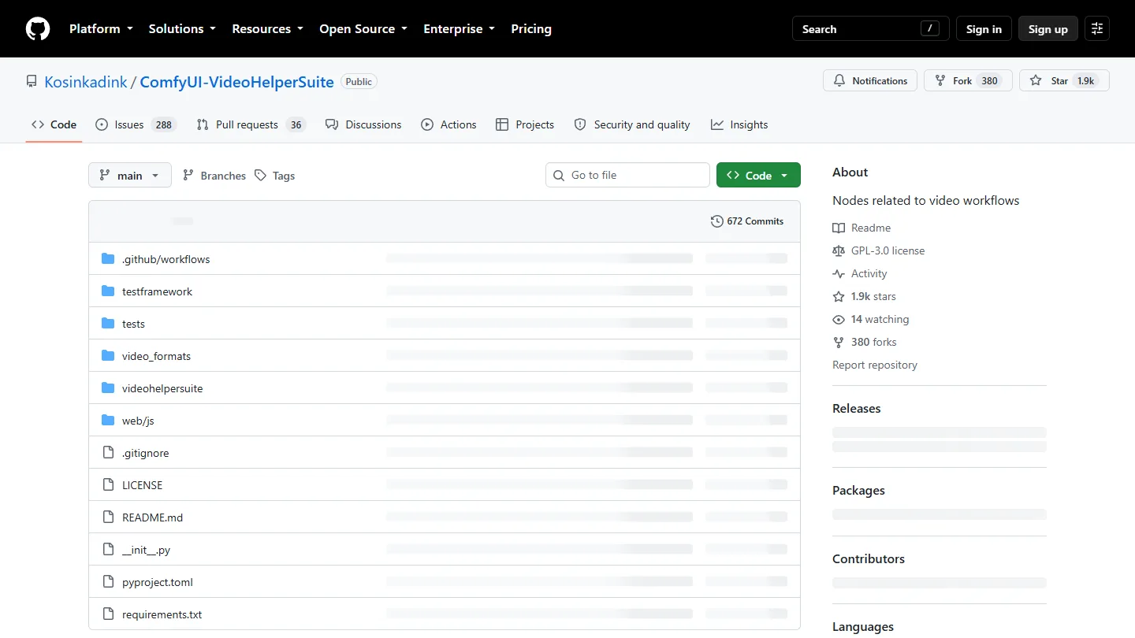Open the requirements.txt file
This screenshot has height=638, width=1135.
(x=162, y=614)
